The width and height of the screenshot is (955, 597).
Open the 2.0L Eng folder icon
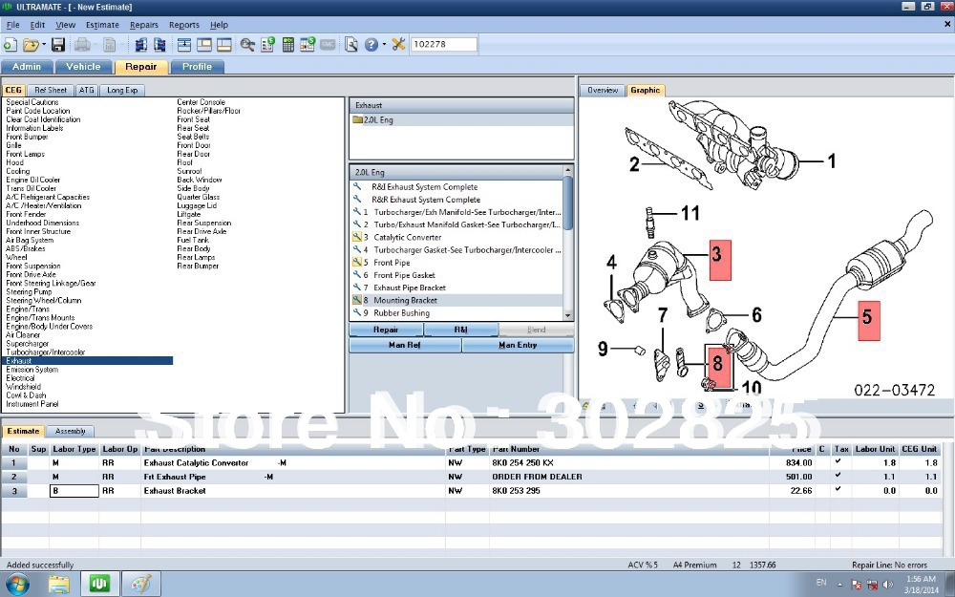point(357,120)
